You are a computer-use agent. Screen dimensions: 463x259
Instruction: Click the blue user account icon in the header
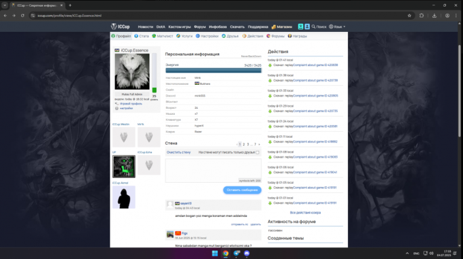coord(307,26)
